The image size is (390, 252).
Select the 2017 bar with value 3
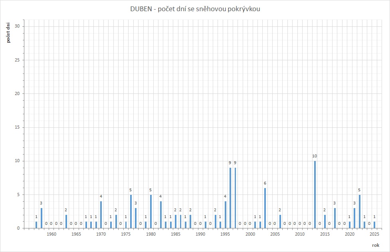tap(335, 218)
